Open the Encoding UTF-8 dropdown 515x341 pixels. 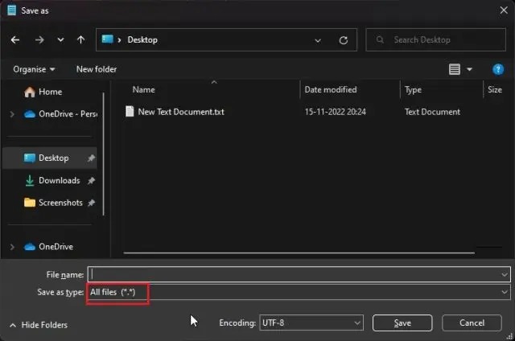pos(311,323)
